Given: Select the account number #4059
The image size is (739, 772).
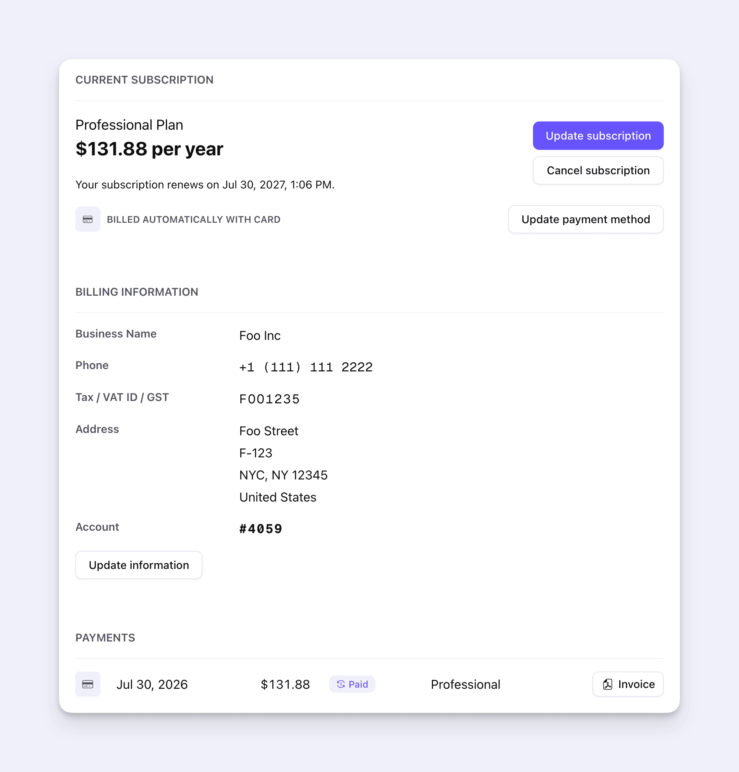Looking at the screenshot, I should [261, 529].
